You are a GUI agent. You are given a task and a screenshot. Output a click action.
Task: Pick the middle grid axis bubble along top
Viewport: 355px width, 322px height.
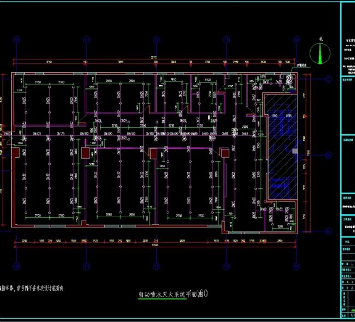155,39
